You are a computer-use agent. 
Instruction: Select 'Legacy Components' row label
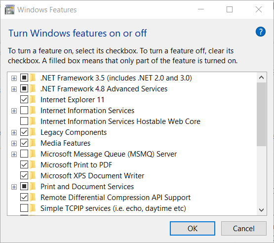click(x=74, y=132)
